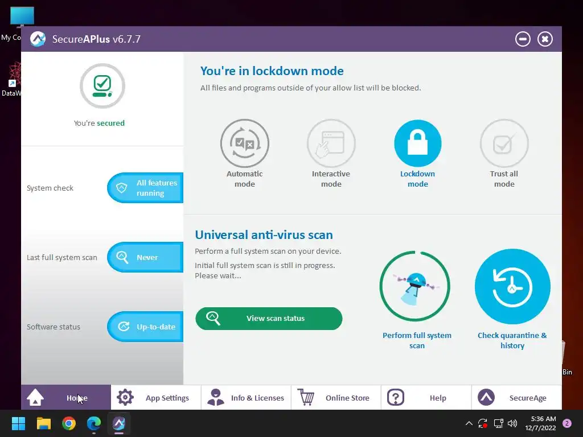Click the View scan status button
Image resolution: width=583 pixels, height=437 pixels.
[x=269, y=319]
